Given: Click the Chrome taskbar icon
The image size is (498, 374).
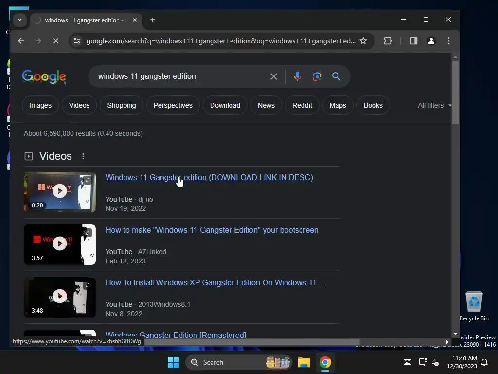Looking at the screenshot, I should pyautogui.click(x=325, y=362).
